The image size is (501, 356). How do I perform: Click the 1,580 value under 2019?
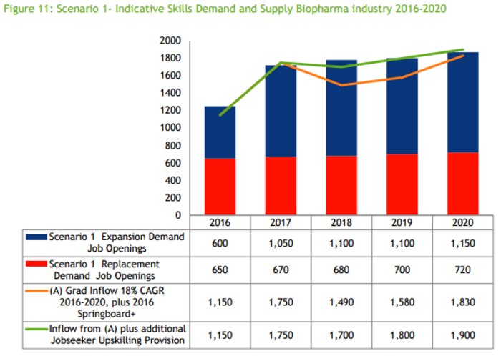402,302
